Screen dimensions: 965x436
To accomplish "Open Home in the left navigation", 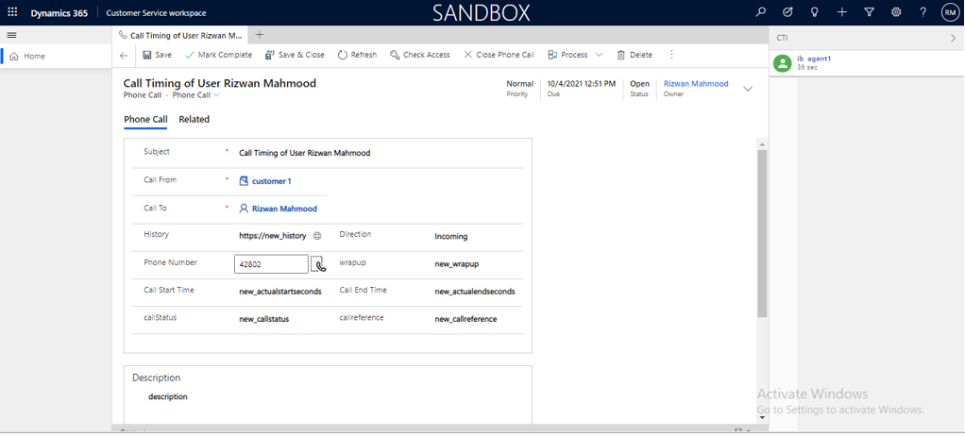I will [x=56, y=56].
